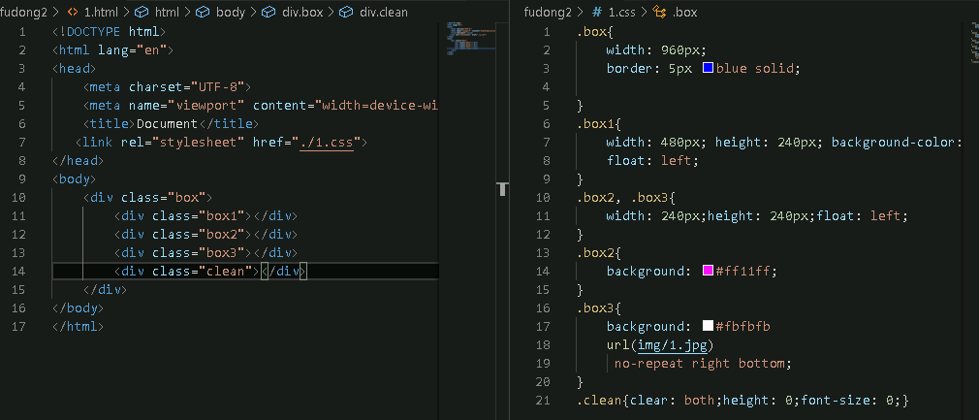Viewport: 979px width, 420px height.
Task: Click the body symbol icon in breadcrumb
Action: 203,12
